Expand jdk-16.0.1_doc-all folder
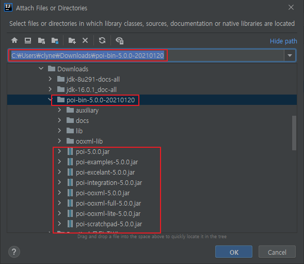The height and width of the screenshot is (264, 304). pos(50,89)
